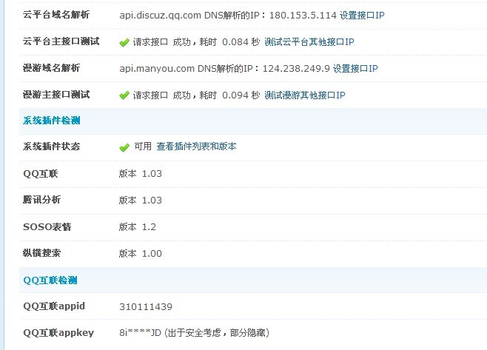The image size is (487, 350).
Task: Select the 系统插件状态 label
Action: coord(52,147)
